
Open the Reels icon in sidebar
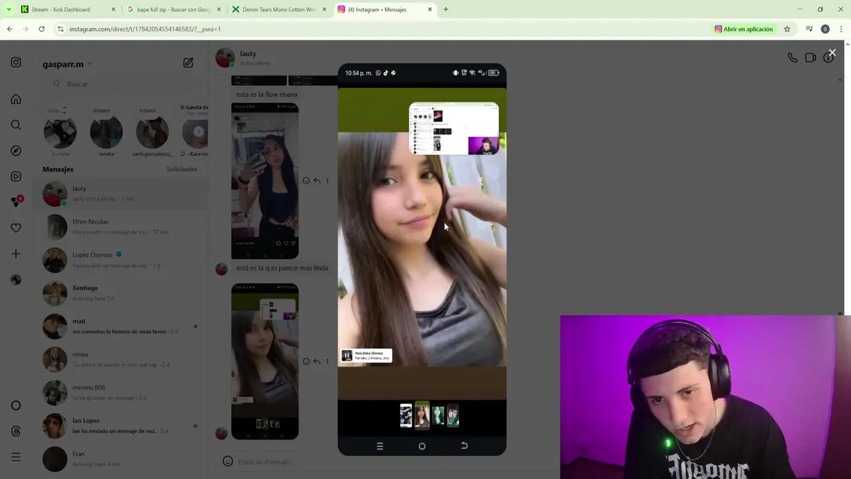(x=16, y=176)
